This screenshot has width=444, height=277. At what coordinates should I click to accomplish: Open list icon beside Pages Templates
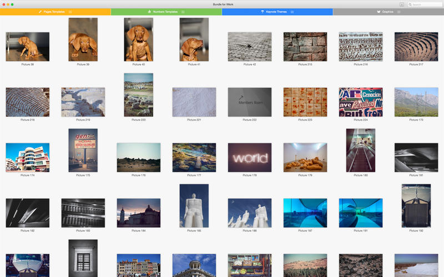click(x=70, y=12)
